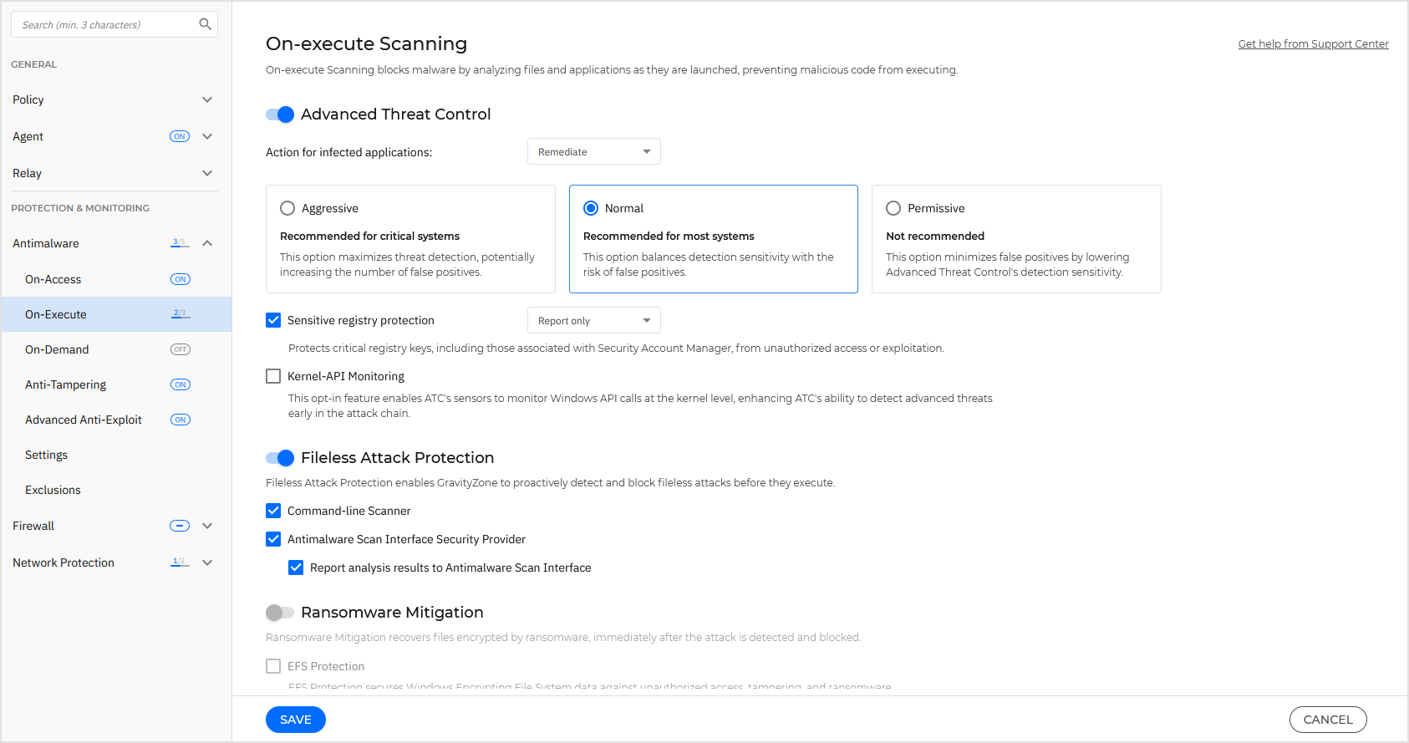
Task: Click the ON badge next to Agent
Action: pos(180,136)
